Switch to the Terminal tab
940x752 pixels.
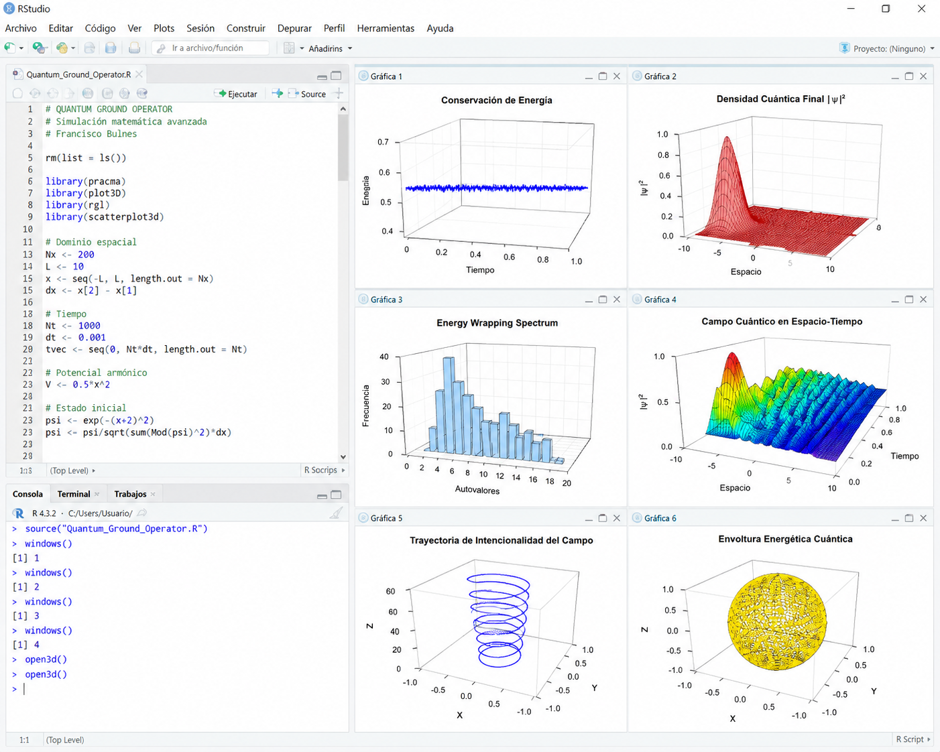[x=74, y=494]
